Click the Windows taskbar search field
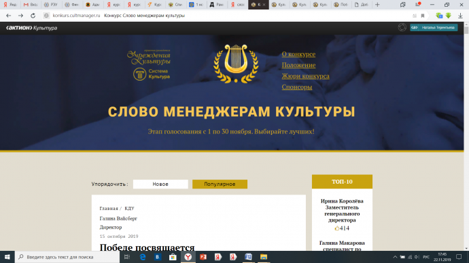 (67, 257)
